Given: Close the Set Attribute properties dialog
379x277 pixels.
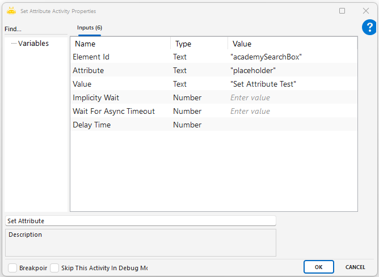Looking at the screenshot, I should pos(366,11).
